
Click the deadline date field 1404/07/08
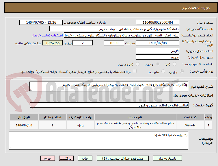pyautogui.click(x=158, y=43)
